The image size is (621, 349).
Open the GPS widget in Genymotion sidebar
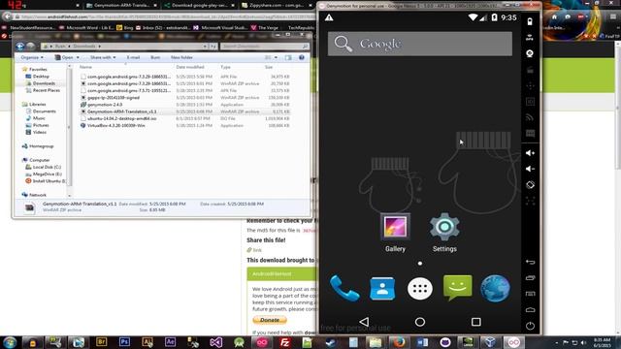[530, 38]
